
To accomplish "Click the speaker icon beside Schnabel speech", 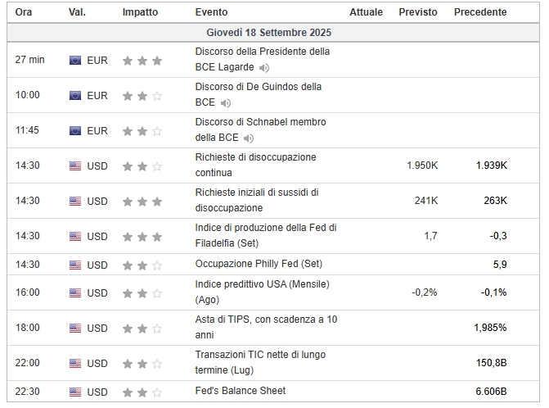I will pos(249,138).
